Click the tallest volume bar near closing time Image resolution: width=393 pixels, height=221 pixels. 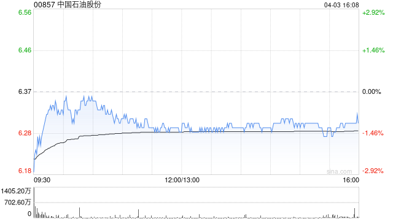click(x=355, y=212)
